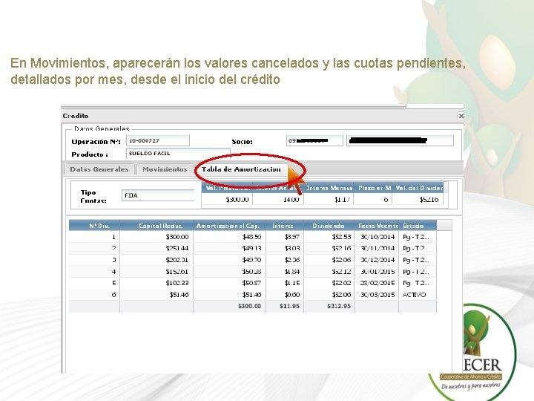Select interest cell $3.97
The image size is (534, 401).
click(x=285, y=237)
